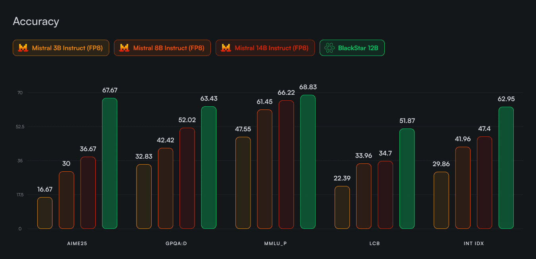Select the orange AIME25 bar labeled 16.67
536x259 pixels.
click(45, 213)
